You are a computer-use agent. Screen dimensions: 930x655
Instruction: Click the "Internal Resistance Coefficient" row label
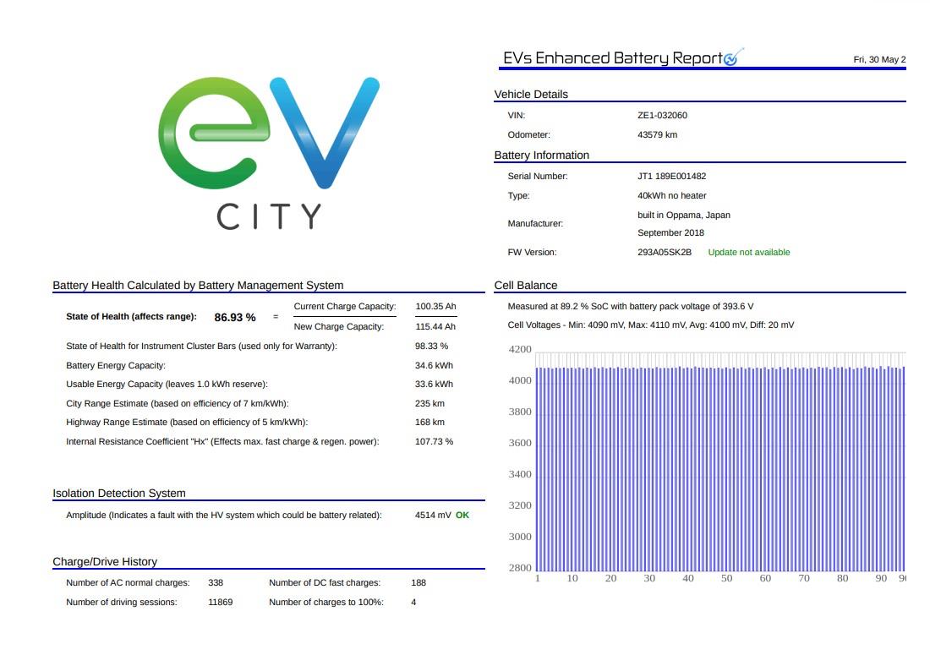click(x=222, y=442)
